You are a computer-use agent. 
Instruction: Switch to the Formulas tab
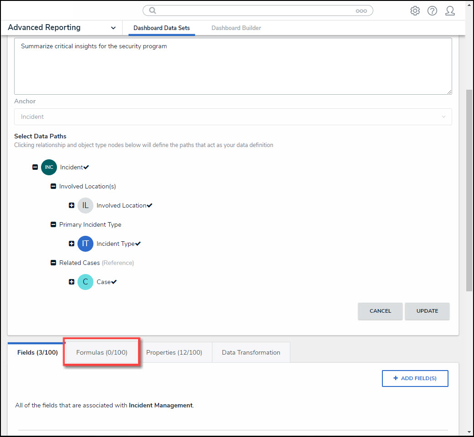102,352
